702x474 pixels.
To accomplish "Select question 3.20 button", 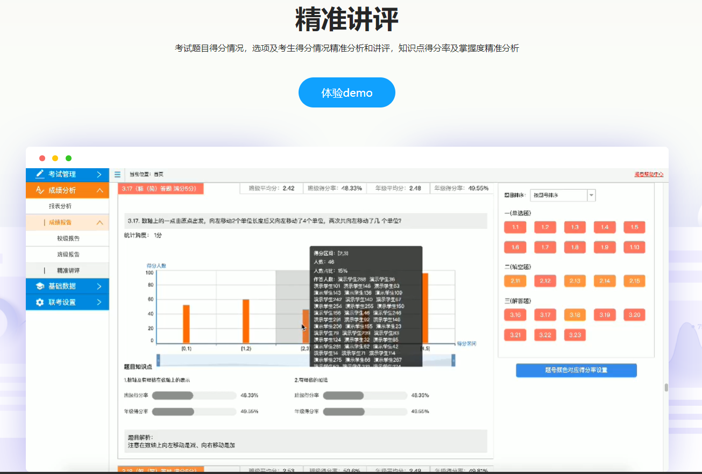I will (634, 315).
